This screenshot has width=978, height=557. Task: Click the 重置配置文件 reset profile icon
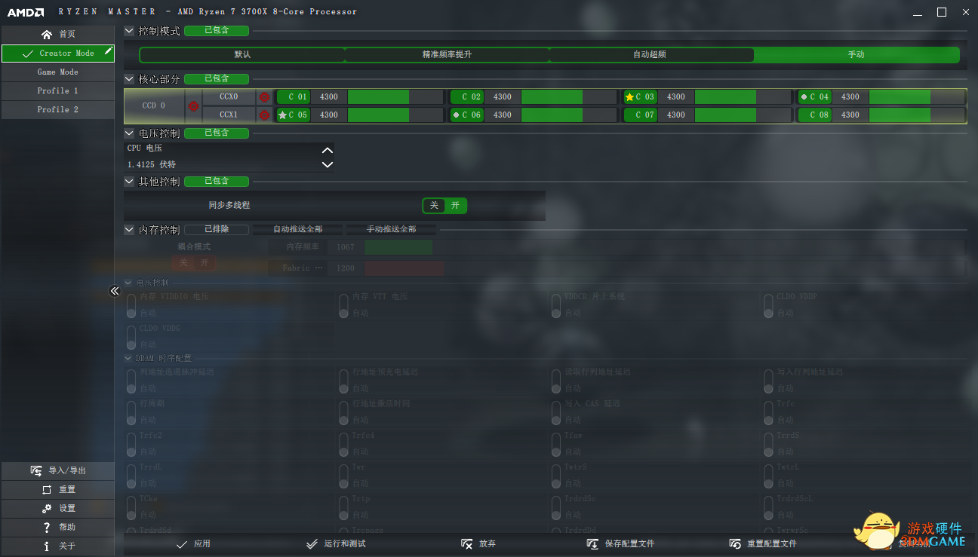point(735,543)
